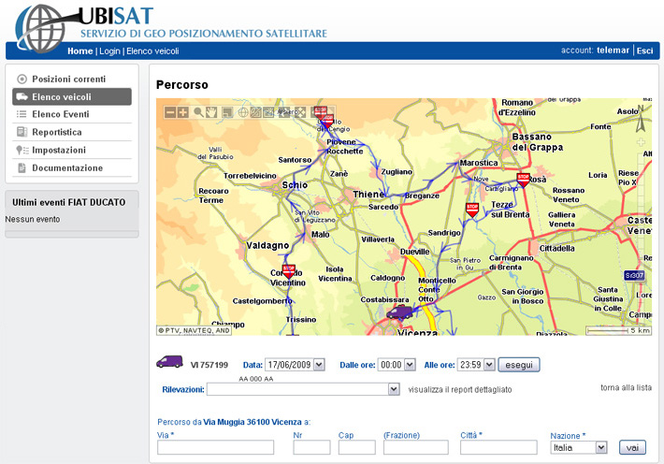The height and width of the screenshot is (464, 664).
Task: Toggle the overview map rectangle tool
Action: click(228, 112)
